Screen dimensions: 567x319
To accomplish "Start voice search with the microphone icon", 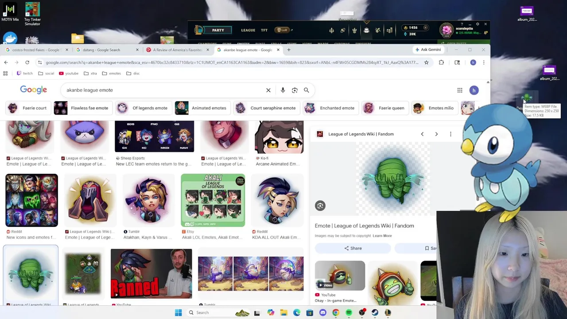I will click(x=283, y=90).
